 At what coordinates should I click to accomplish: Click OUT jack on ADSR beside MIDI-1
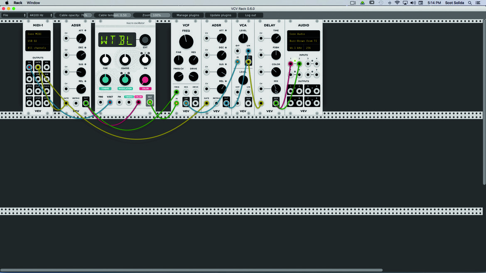coord(86,103)
